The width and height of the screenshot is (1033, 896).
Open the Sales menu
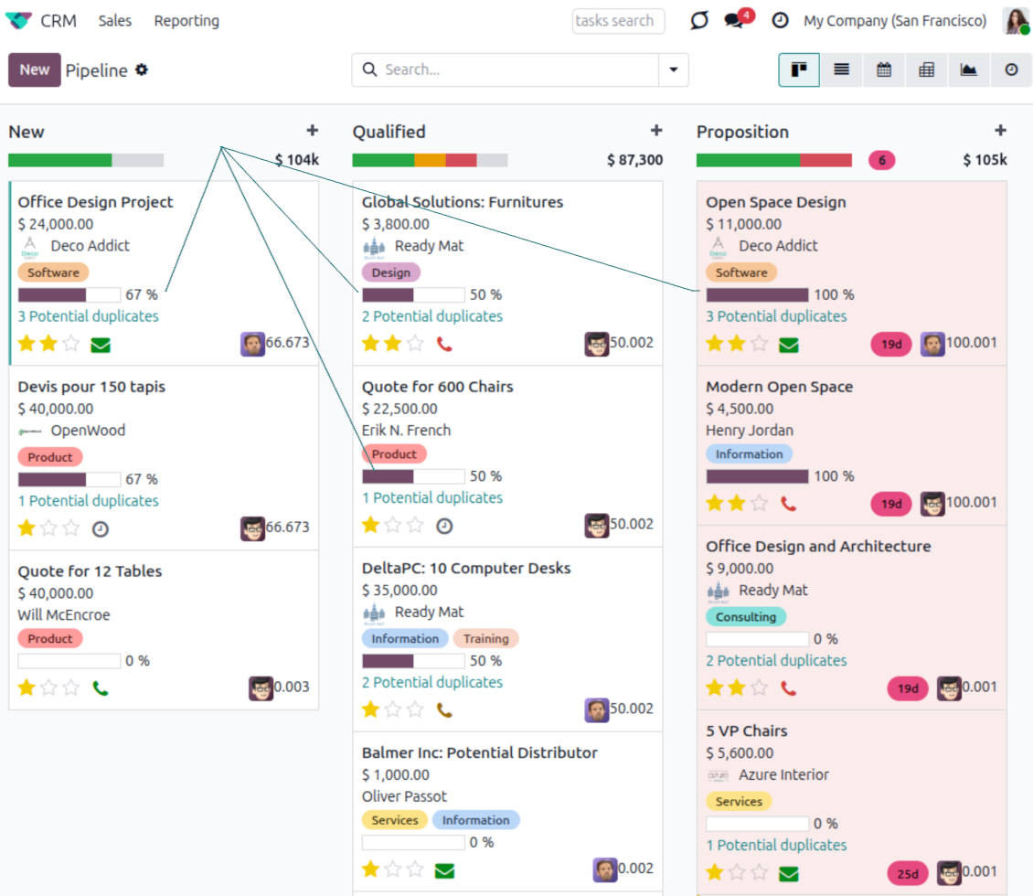point(115,21)
